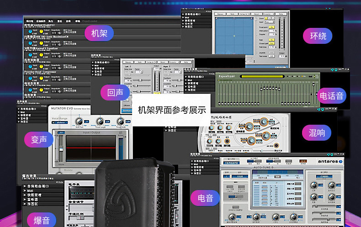Image resolution: width=361 pixels, height=227 pixels.
Task: Open the 添加插件 menu in rack window
Action: [x=41, y=21]
